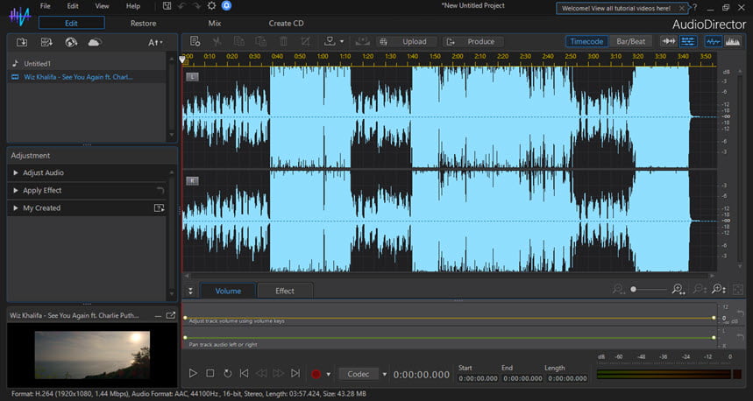The image size is (753, 401).
Task: Click the add marker list icon
Action: (x=195, y=41)
